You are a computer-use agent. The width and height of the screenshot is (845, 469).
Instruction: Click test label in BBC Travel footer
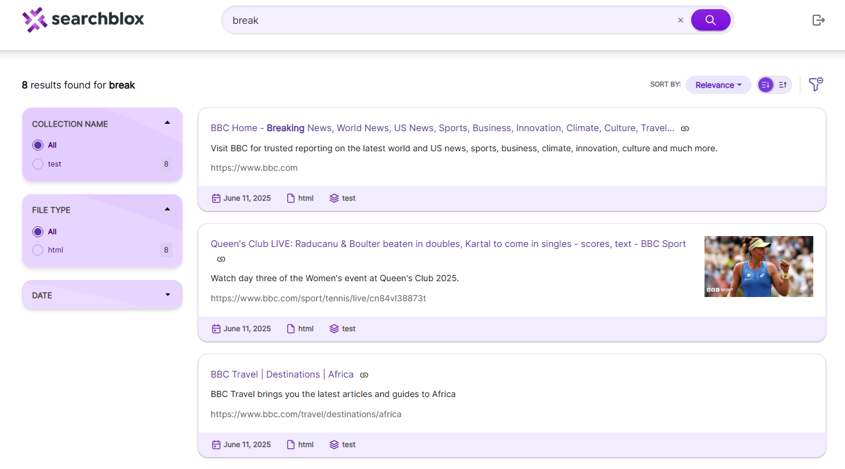click(349, 445)
